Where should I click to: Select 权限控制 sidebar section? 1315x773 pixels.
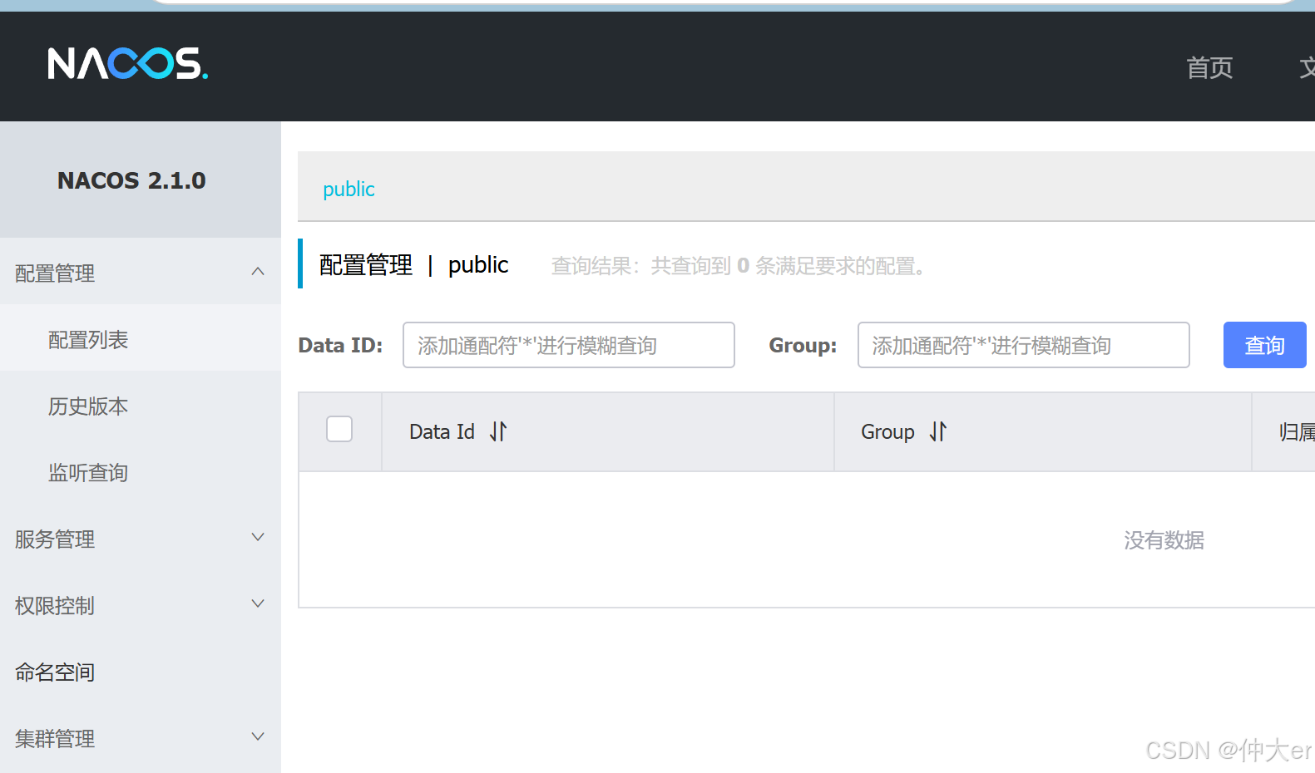[141, 605]
